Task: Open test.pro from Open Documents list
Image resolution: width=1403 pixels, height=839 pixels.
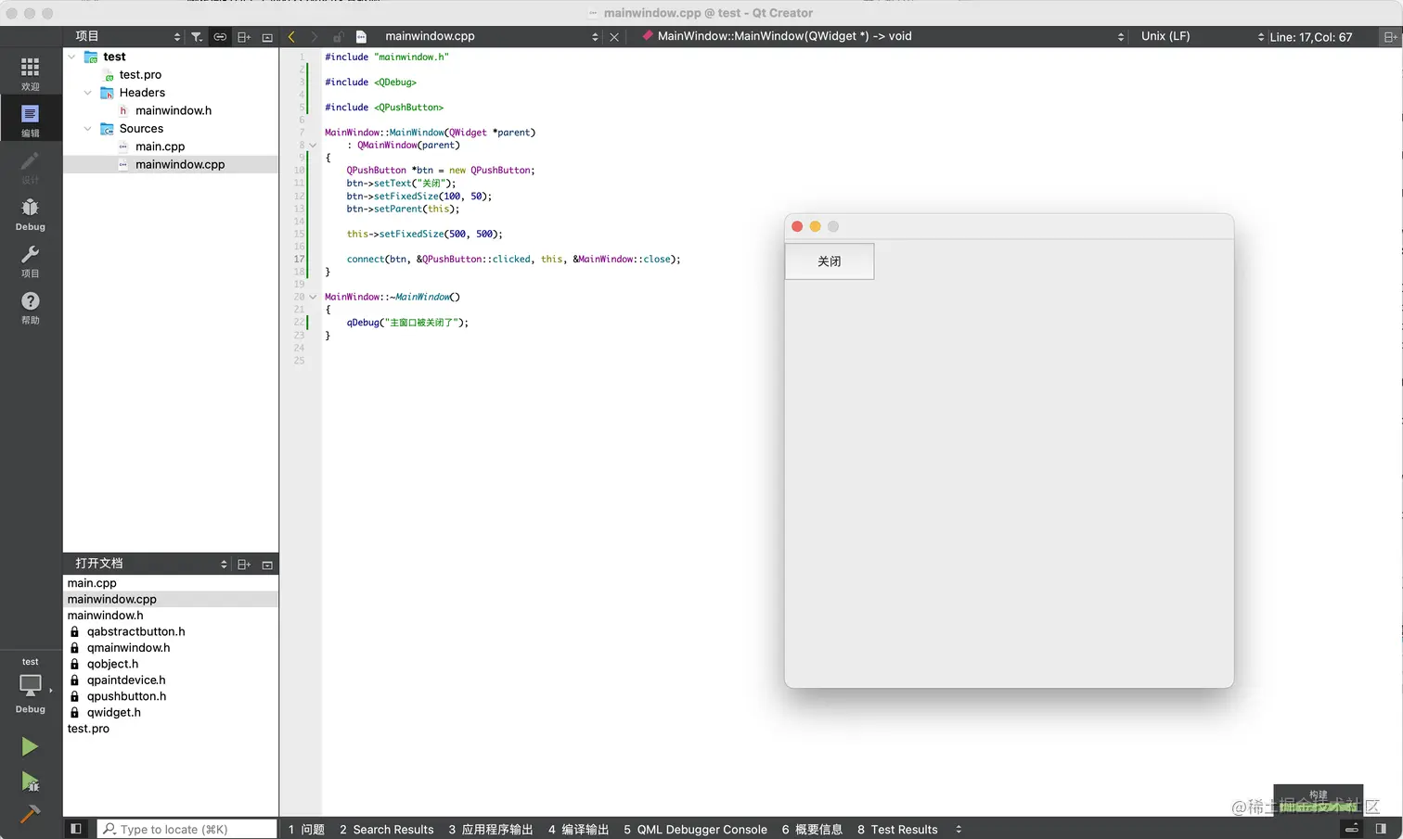Action: [x=88, y=729]
